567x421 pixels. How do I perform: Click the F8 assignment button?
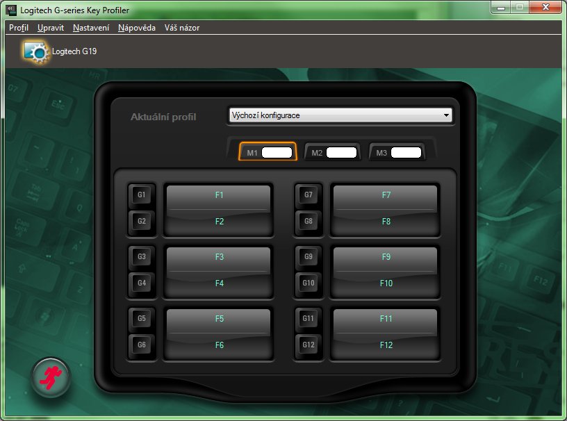coord(386,222)
